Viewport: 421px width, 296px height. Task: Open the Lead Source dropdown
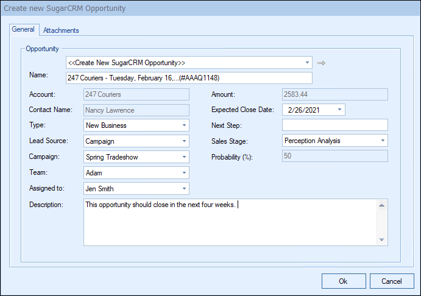pyautogui.click(x=184, y=141)
